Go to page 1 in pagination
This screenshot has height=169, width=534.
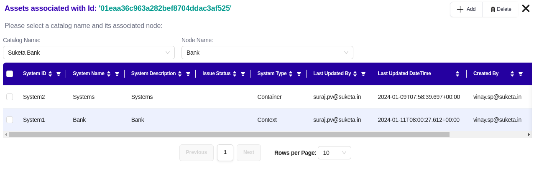(x=225, y=152)
